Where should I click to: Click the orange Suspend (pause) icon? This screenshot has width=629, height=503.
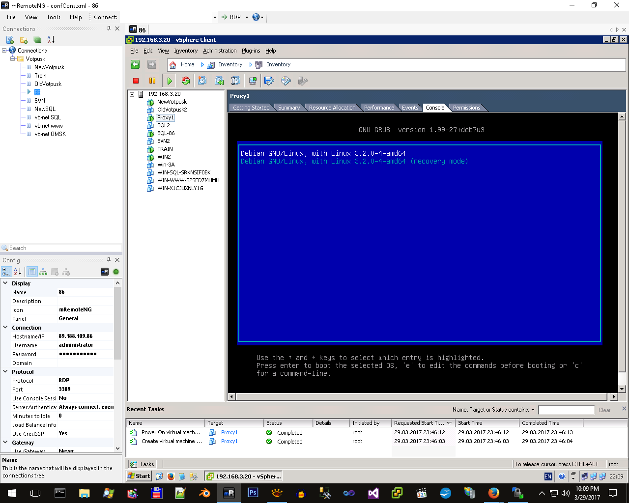tap(152, 81)
